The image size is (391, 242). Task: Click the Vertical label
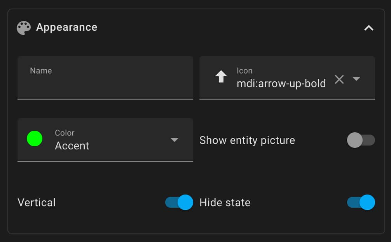(x=37, y=203)
